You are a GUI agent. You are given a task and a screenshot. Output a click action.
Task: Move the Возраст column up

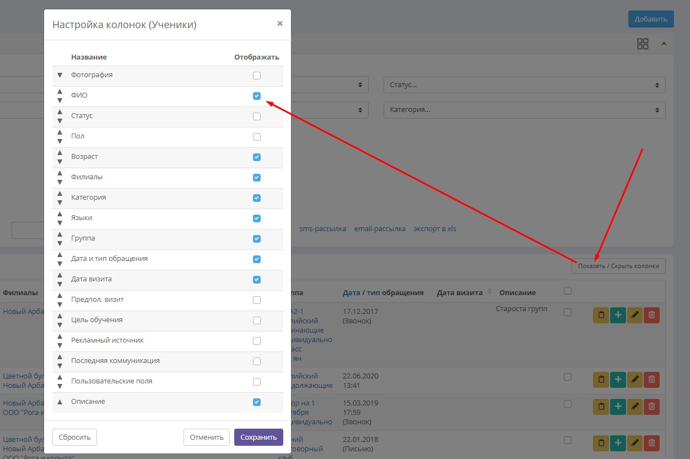[60, 152]
